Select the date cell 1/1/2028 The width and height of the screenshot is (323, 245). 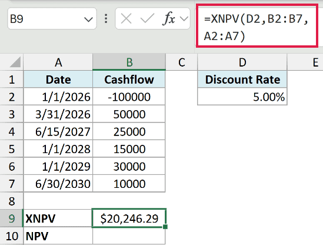click(58, 148)
